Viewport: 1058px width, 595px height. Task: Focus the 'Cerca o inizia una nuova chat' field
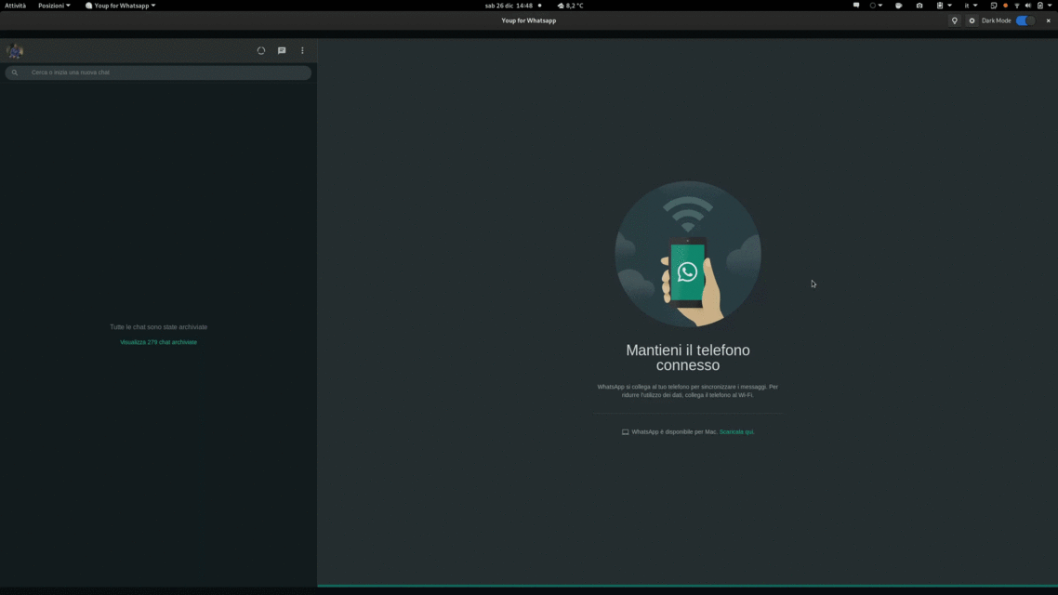coord(158,73)
